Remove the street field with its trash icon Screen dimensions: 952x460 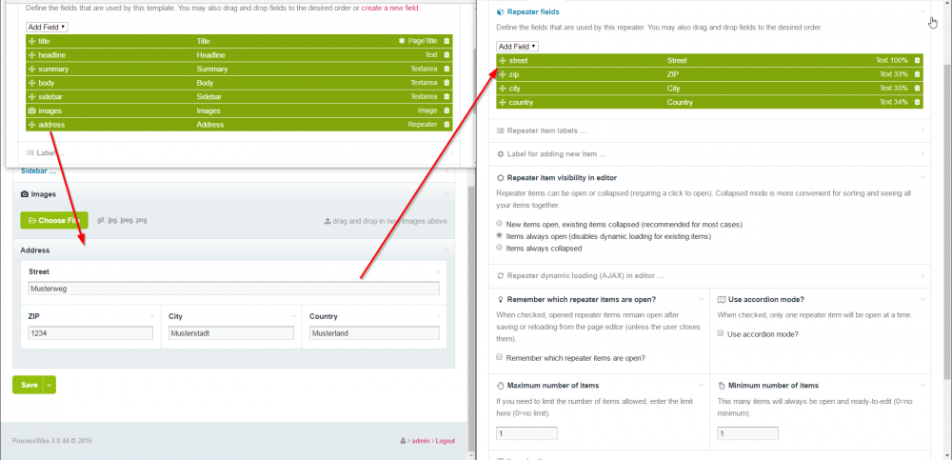click(x=917, y=60)
